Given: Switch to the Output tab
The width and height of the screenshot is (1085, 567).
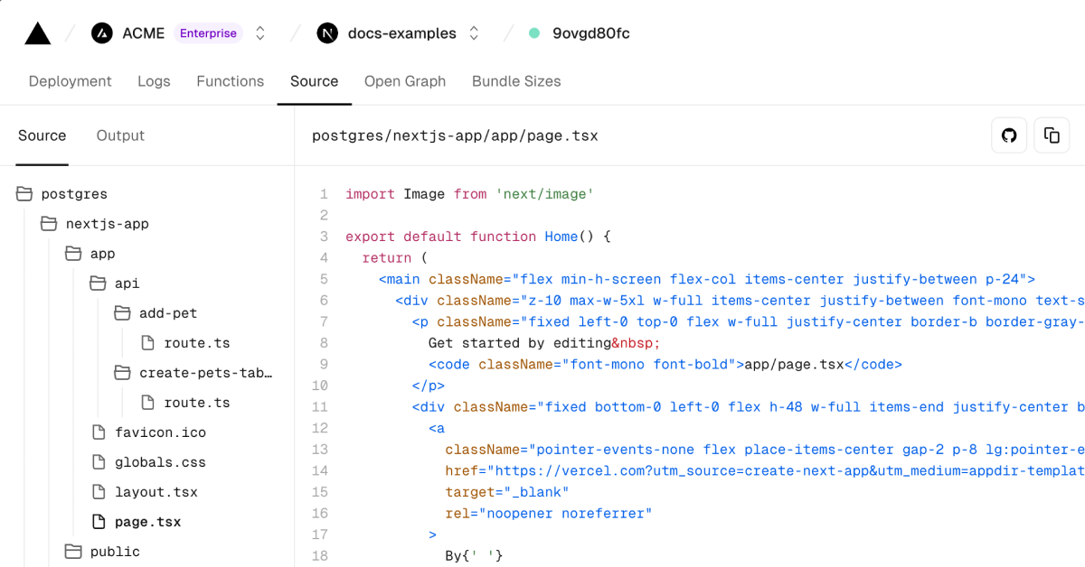Looking at the screenshot, I should (119, 135).
